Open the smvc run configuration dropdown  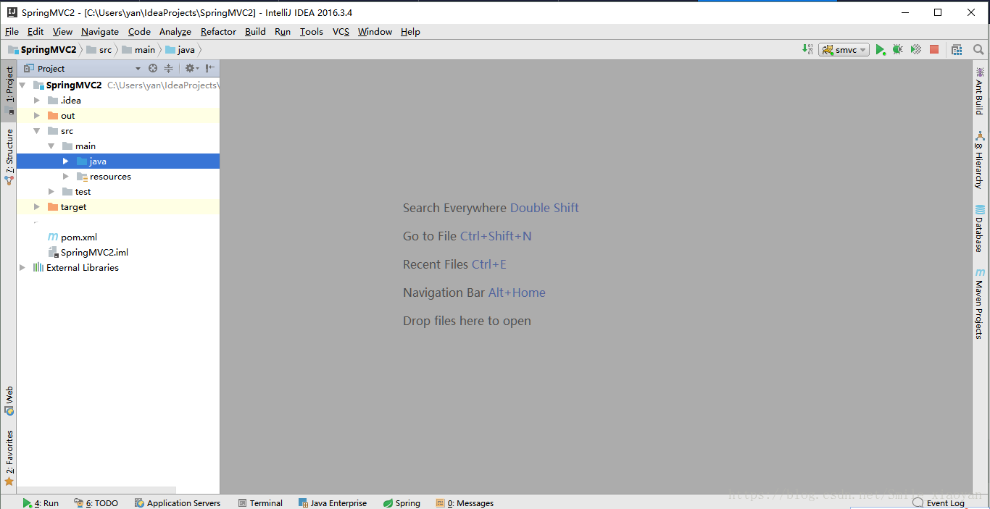(x=844, y=50)
